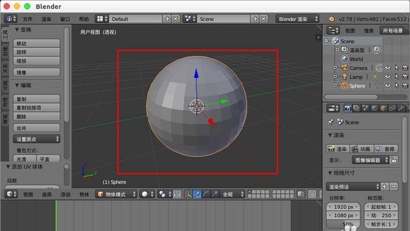Select the World properties tab icon

[x=374, y=108]
